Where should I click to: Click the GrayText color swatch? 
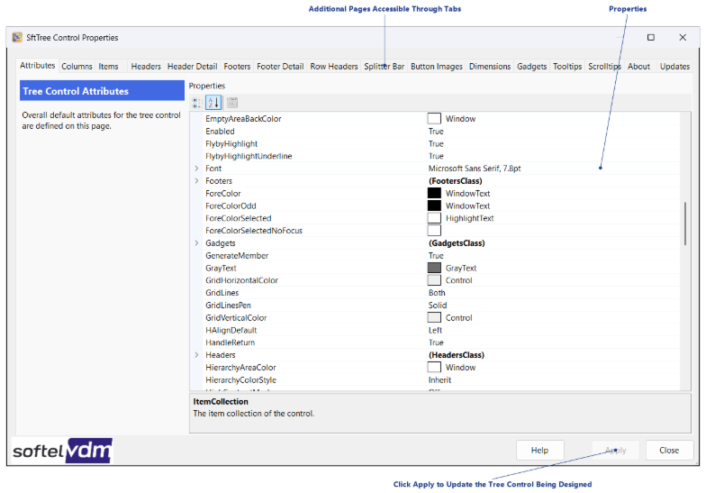pos(434,268)
